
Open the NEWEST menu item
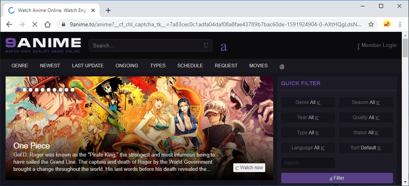[x=50, y=66]
